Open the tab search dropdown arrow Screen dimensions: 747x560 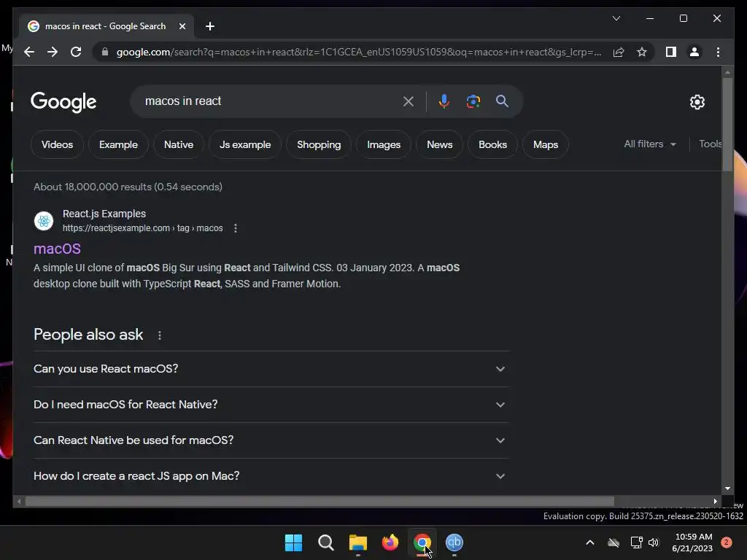(x=616, y=18)
